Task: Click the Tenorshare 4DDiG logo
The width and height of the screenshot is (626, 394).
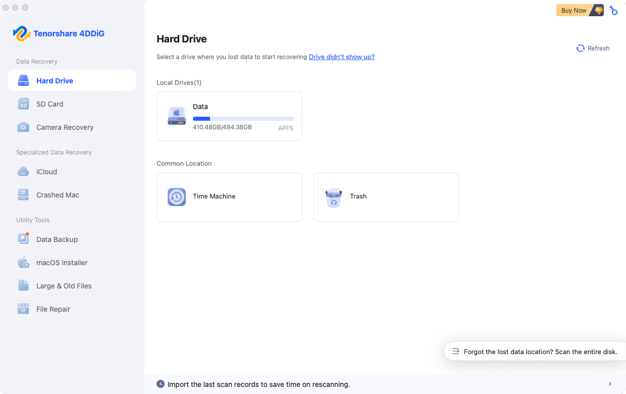Action: [x=22, y=34]
